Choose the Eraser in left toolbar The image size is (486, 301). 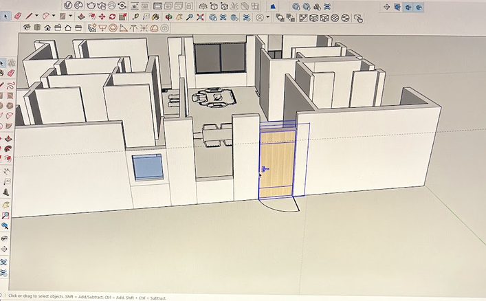[11, 73]
